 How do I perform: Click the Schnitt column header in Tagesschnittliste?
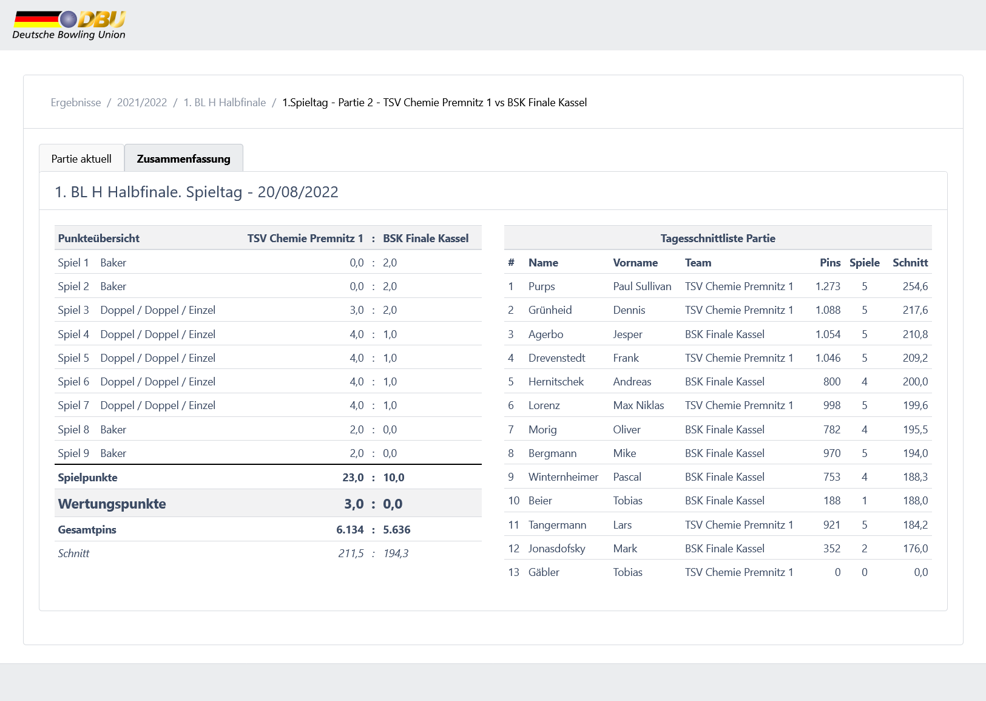(x=910, y=263)
